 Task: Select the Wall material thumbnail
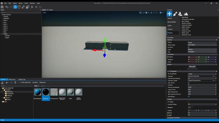(x=70, y=92)
